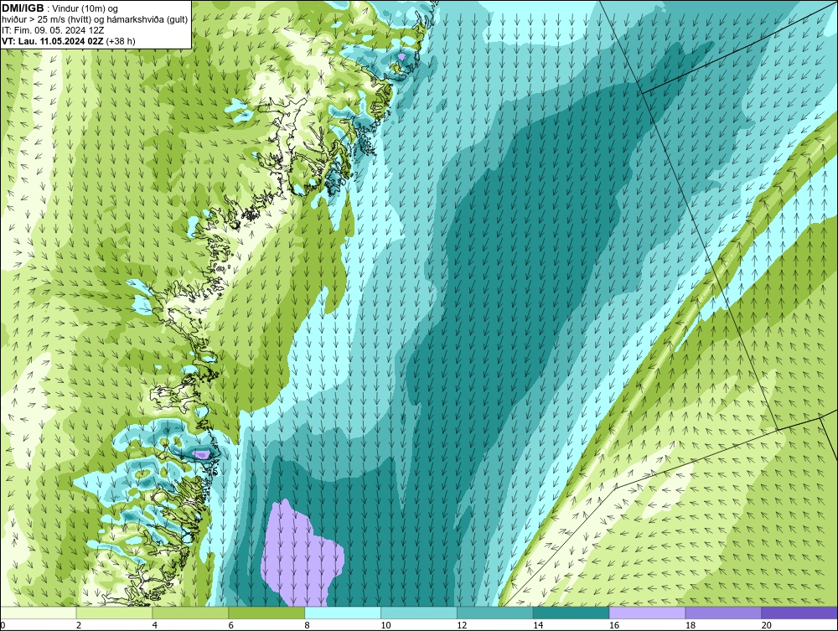Screen dimensions: 838x631
Task: Click the 'hviður > 25 m/s' legend line
Action: pos(95,19)
